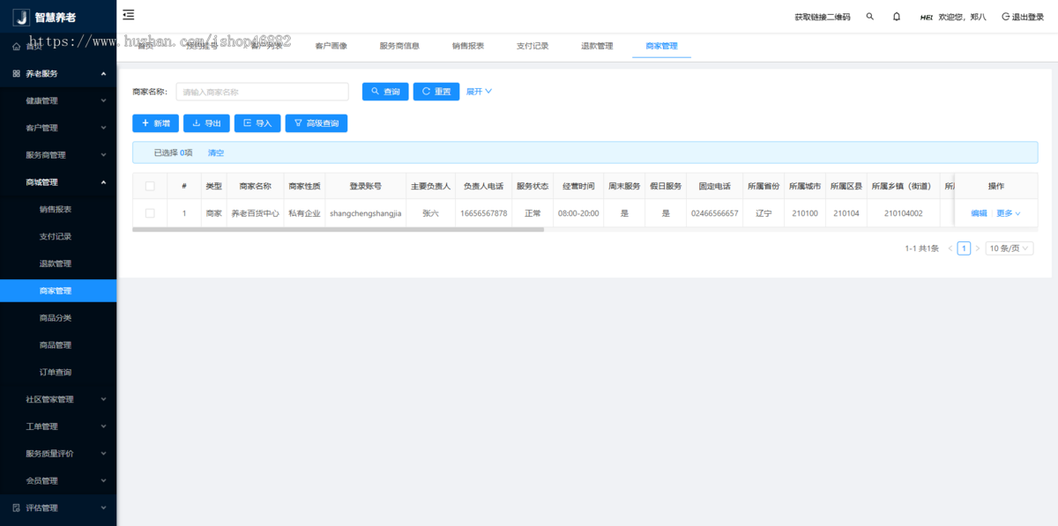Expand the 服务质量评价 submenu
Image resolution: width=1058 pixels, height=526 pixels.
pyautogui.click(x=58, y=454)
